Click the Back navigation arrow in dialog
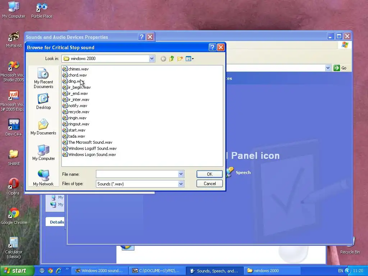Image resolution: width=368 pixels, height=276 pixels. point(164,59)
